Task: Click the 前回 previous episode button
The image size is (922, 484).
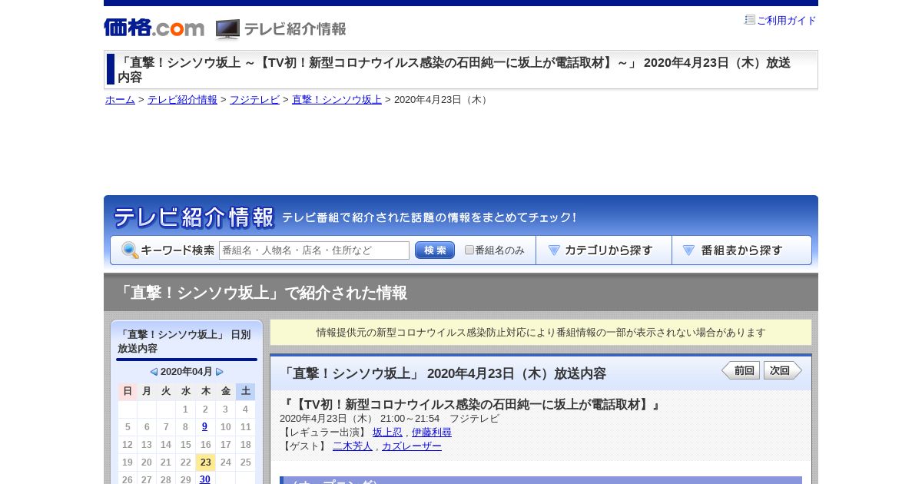Action: [741, 370]
